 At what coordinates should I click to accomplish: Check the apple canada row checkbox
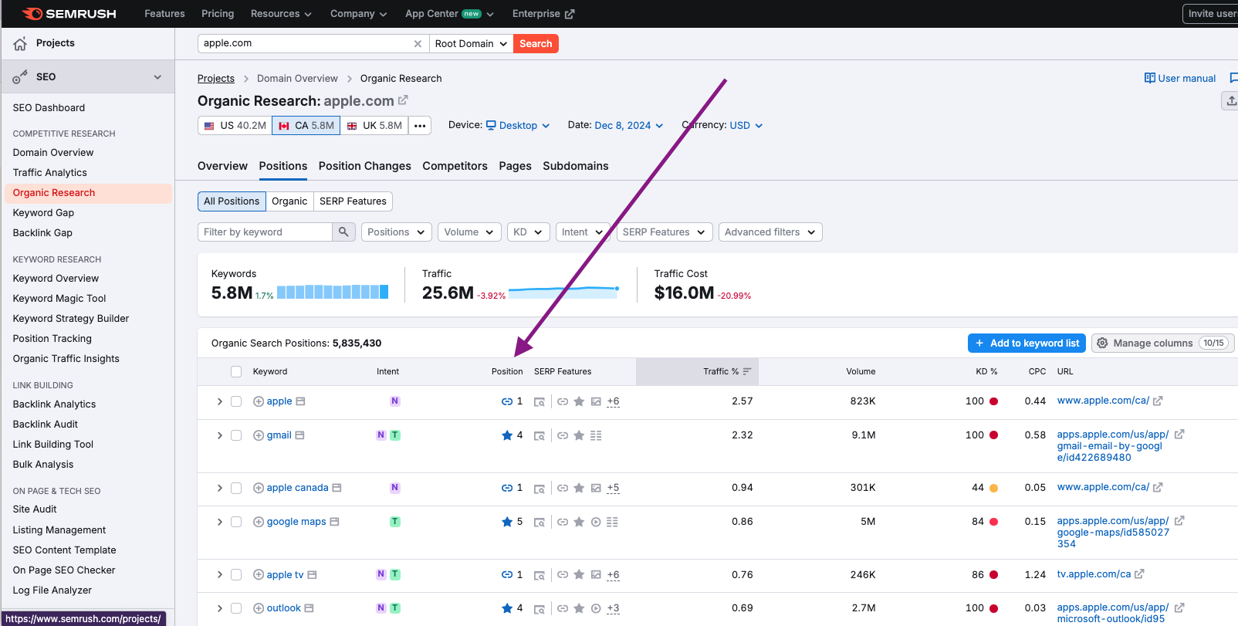coord(236,488)
